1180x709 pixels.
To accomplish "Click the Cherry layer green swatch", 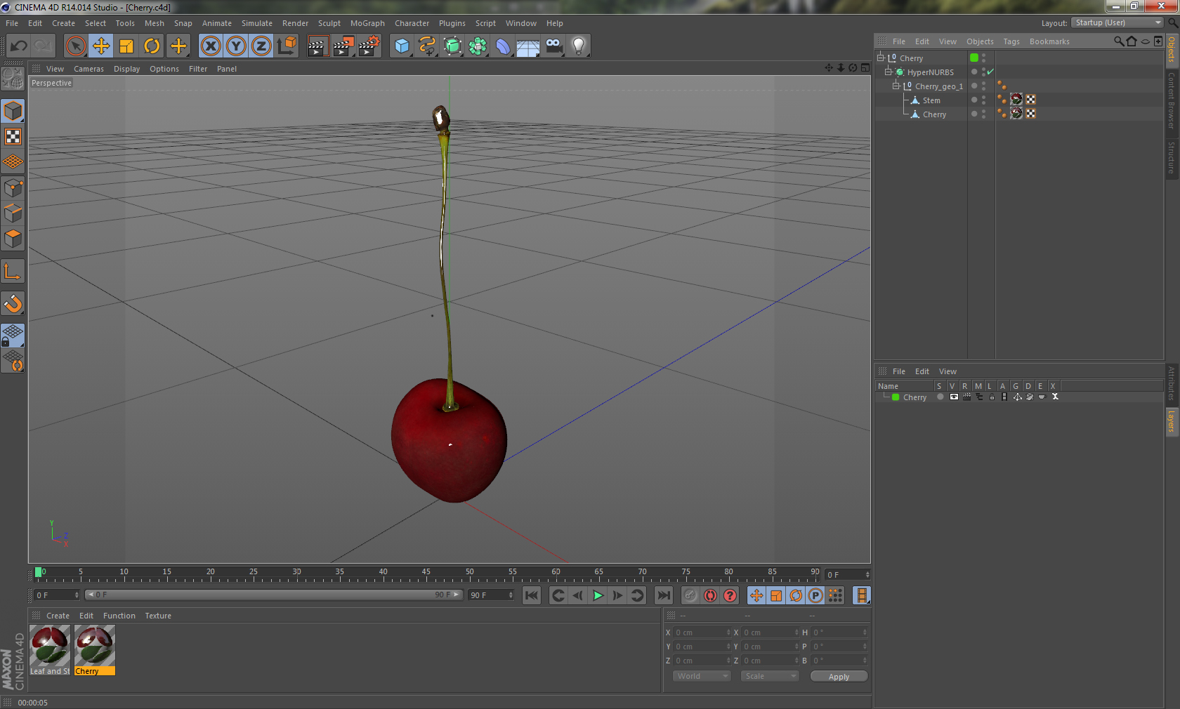I will click(896, 397).
